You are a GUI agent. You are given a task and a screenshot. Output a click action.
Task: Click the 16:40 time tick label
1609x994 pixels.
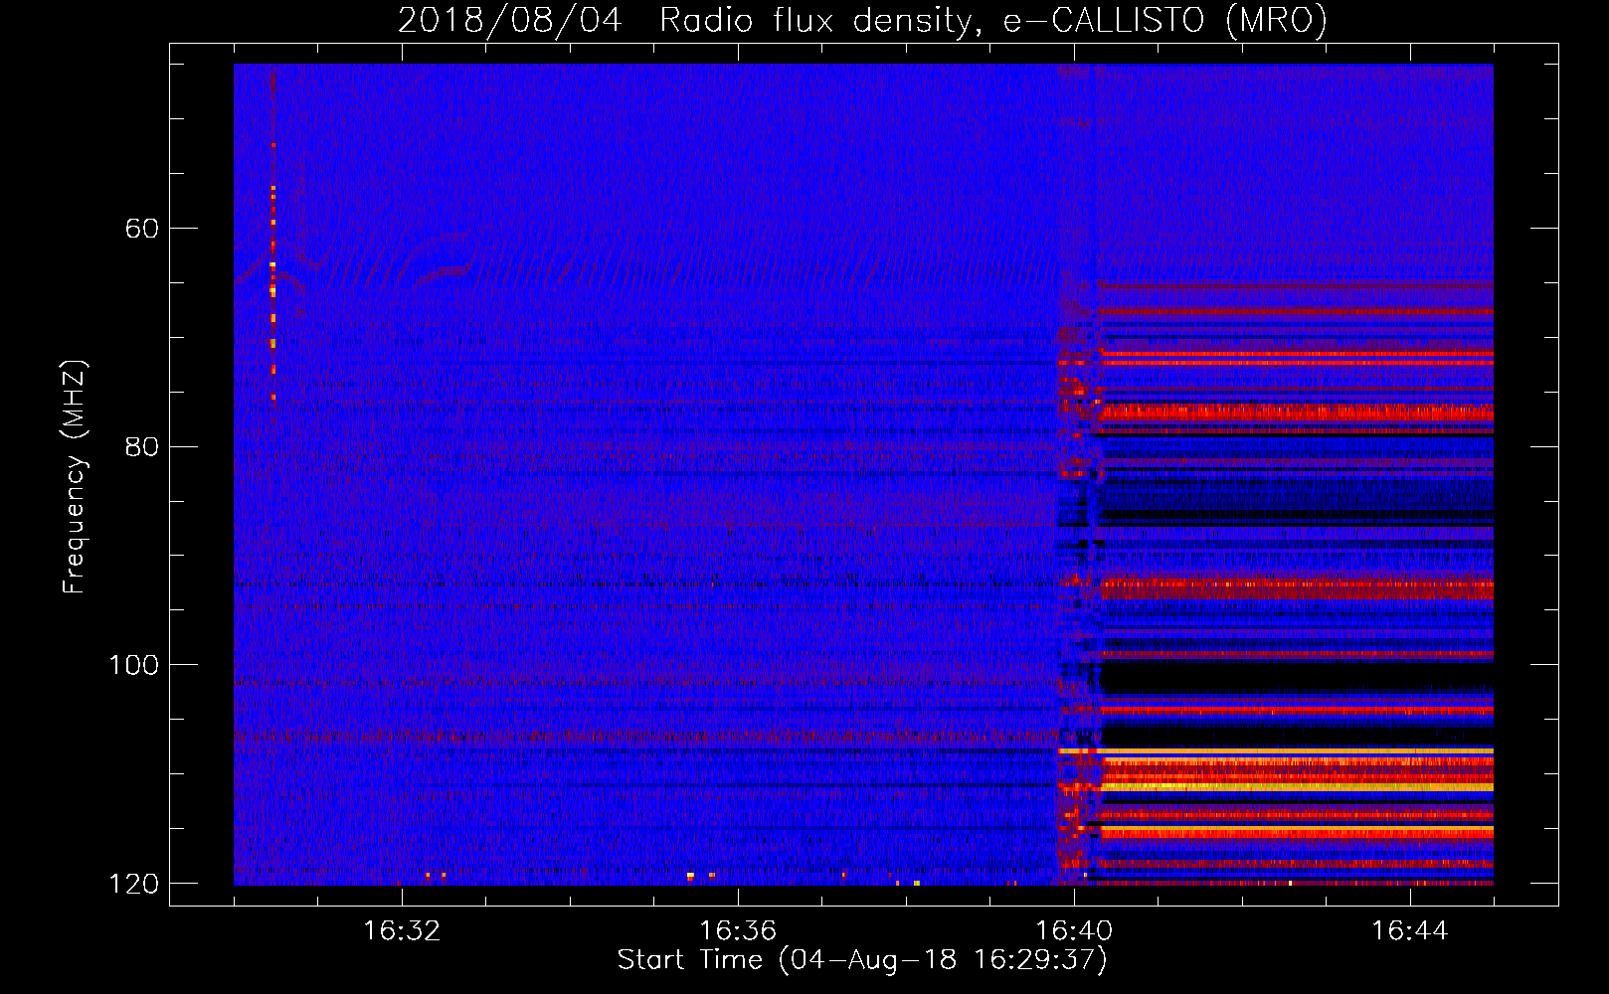click(x=1074, y=931)
